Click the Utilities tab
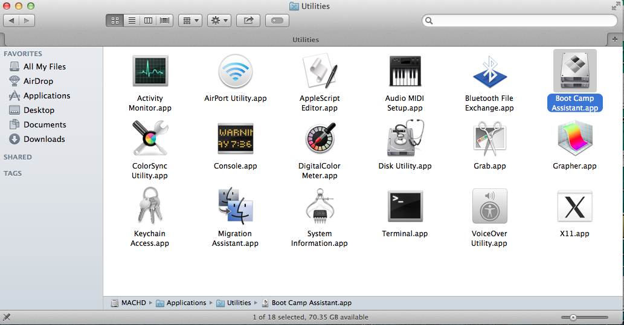 click(x=306, y=40)
